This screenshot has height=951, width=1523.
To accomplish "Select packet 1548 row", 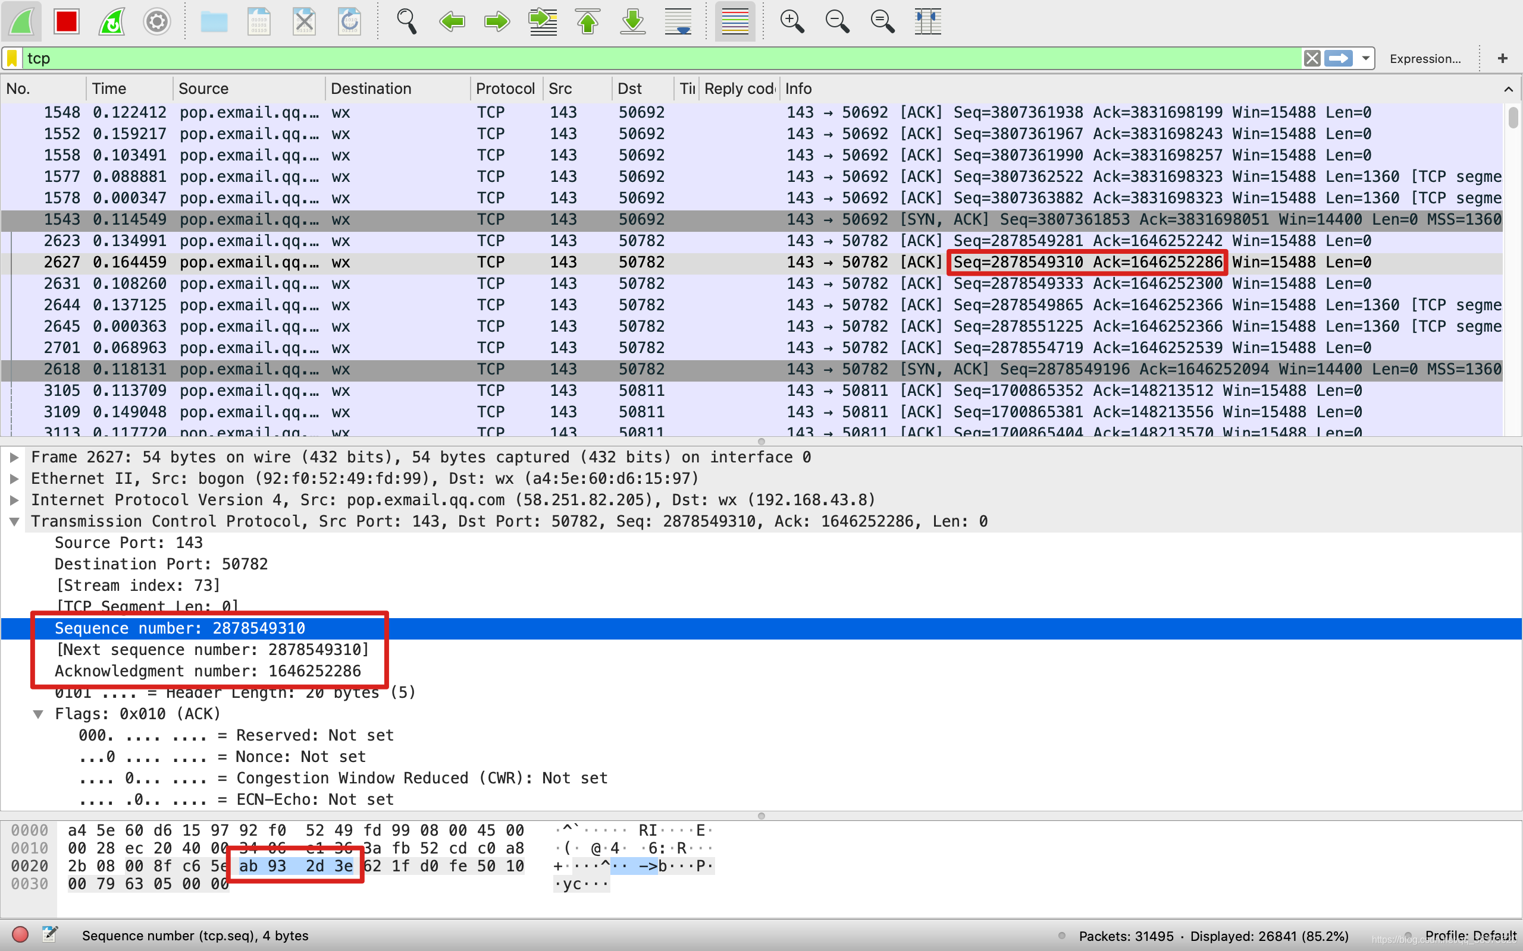I will coord(751,112).
